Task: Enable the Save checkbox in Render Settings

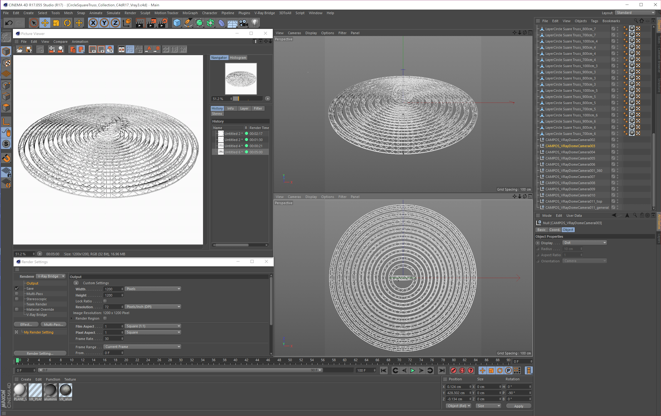Action: point(17,289)
